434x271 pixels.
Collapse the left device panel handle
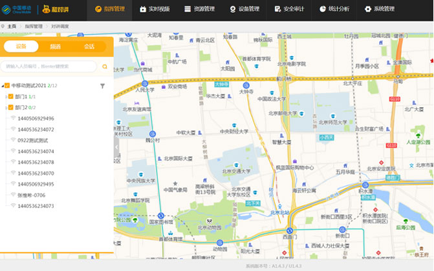[116, 147]
